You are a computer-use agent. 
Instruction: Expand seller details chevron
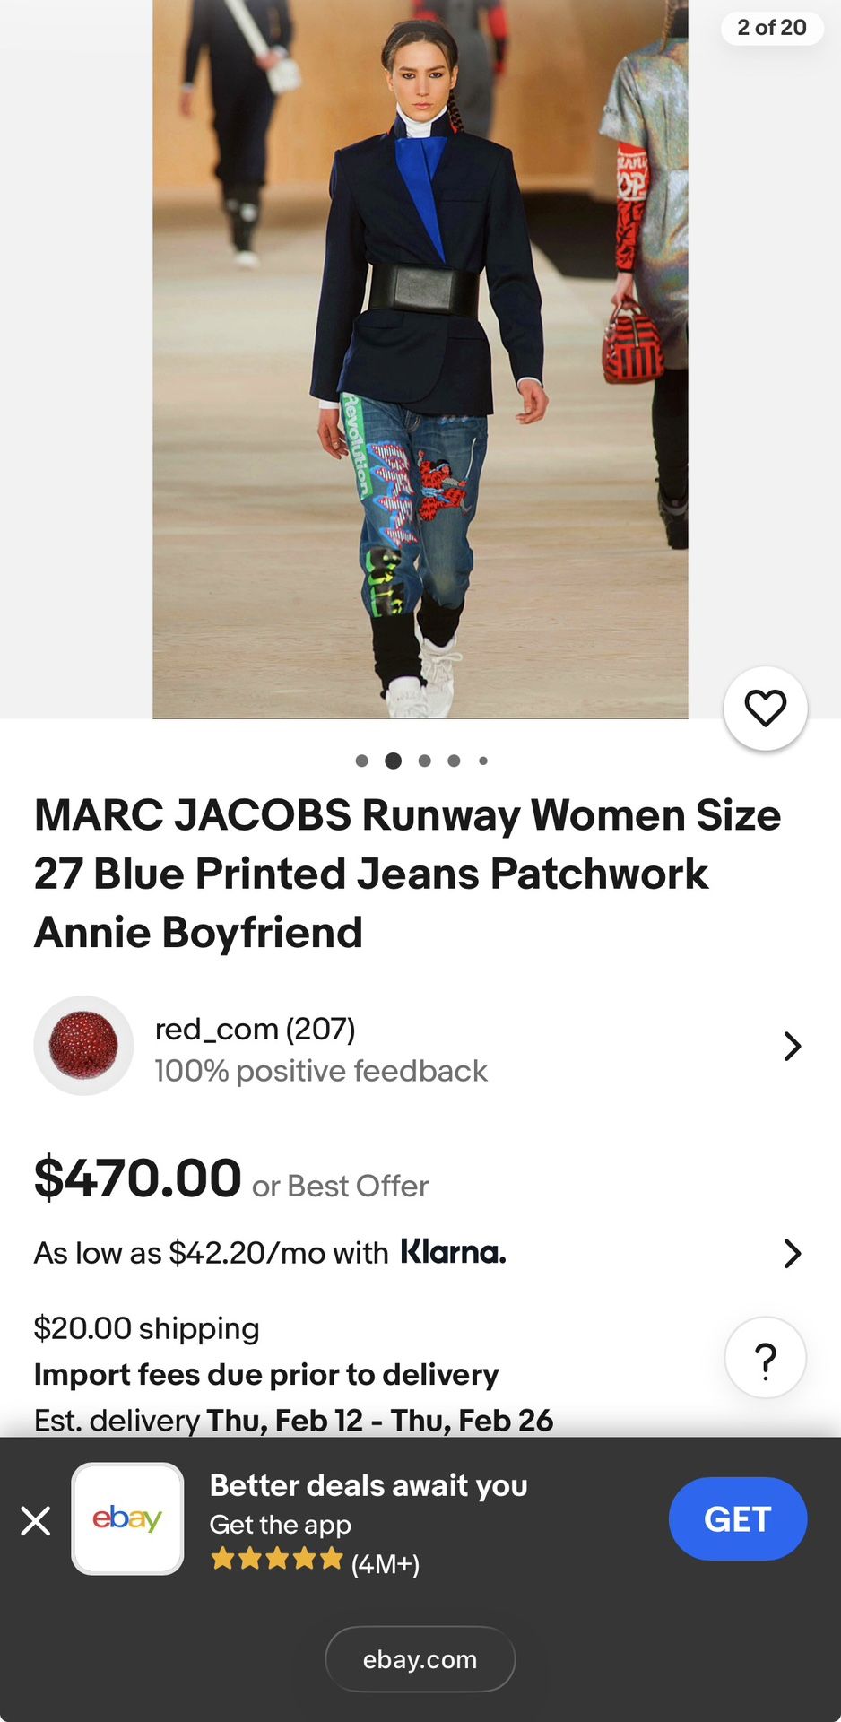pyautogui.click(x=792, y=1046)
